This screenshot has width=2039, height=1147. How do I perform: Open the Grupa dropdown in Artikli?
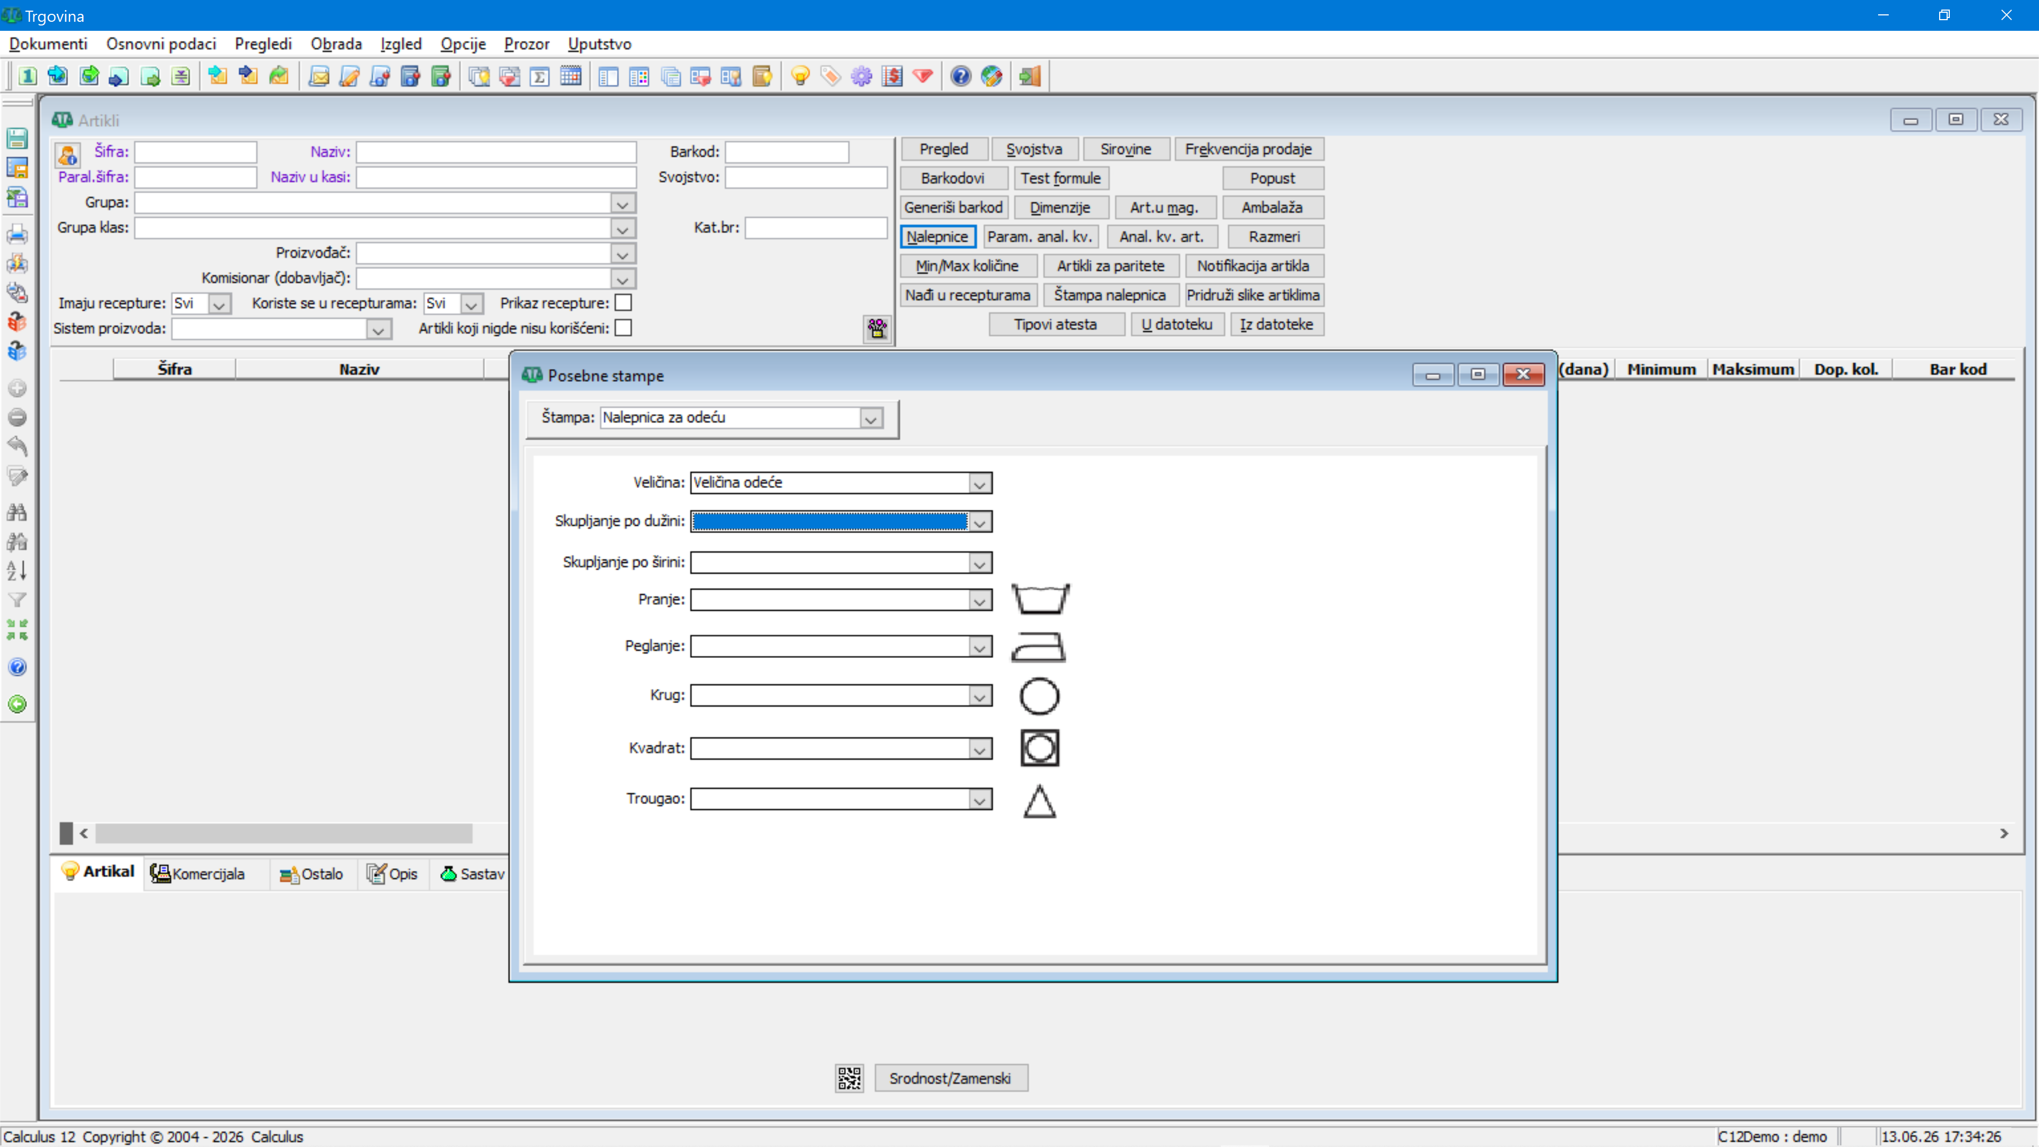pyautogui.click(x=623, y=203)
